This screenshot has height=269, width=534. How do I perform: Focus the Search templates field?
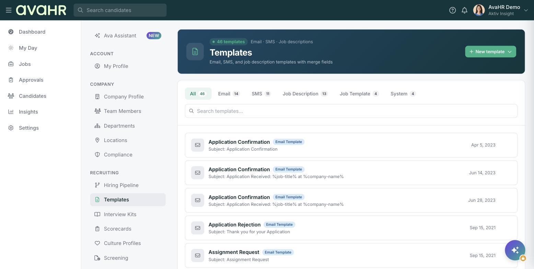(351, 111)
